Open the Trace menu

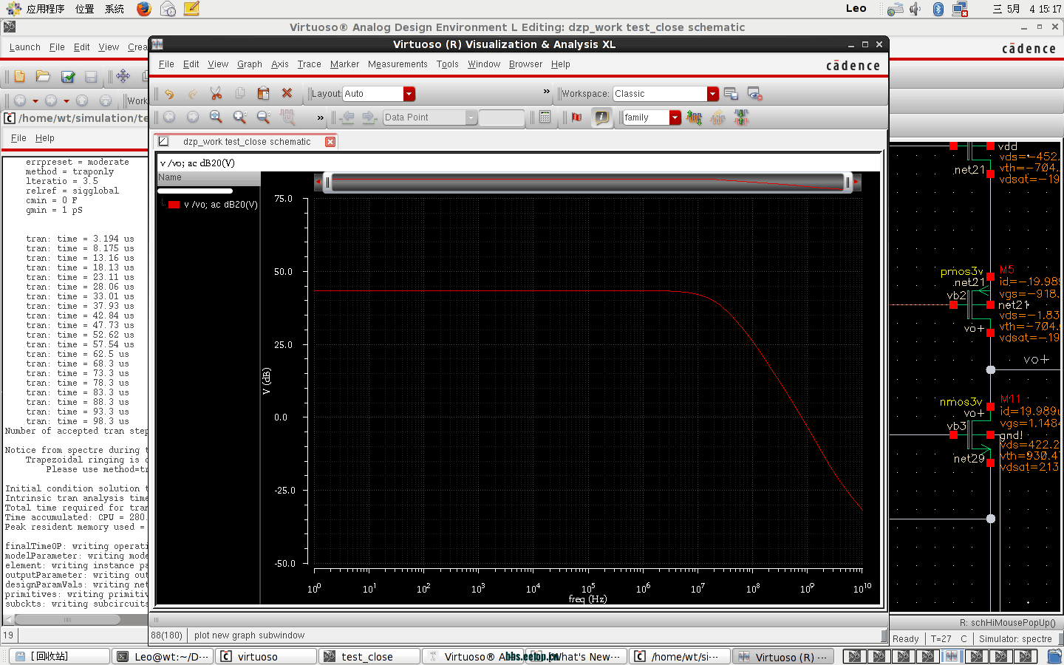309,64
